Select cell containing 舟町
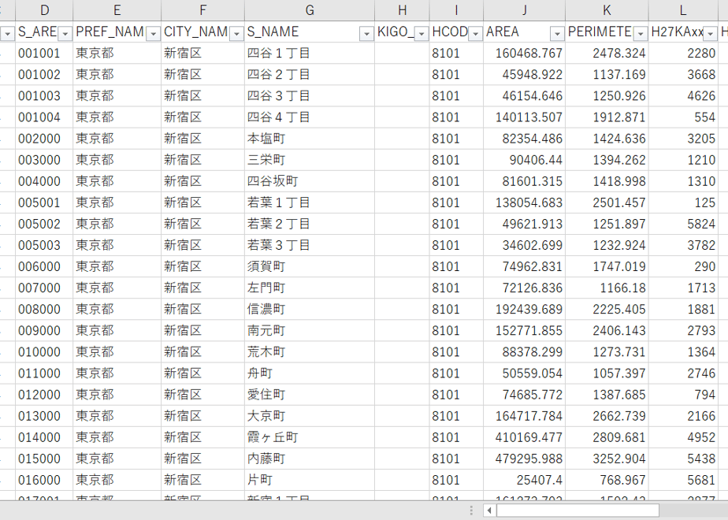The width and height of the screenshot is (728, 520). pos(310,373)
